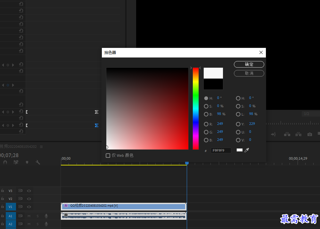Click the hex color field F9F9F9
The image size is (320, 229).
221,150
